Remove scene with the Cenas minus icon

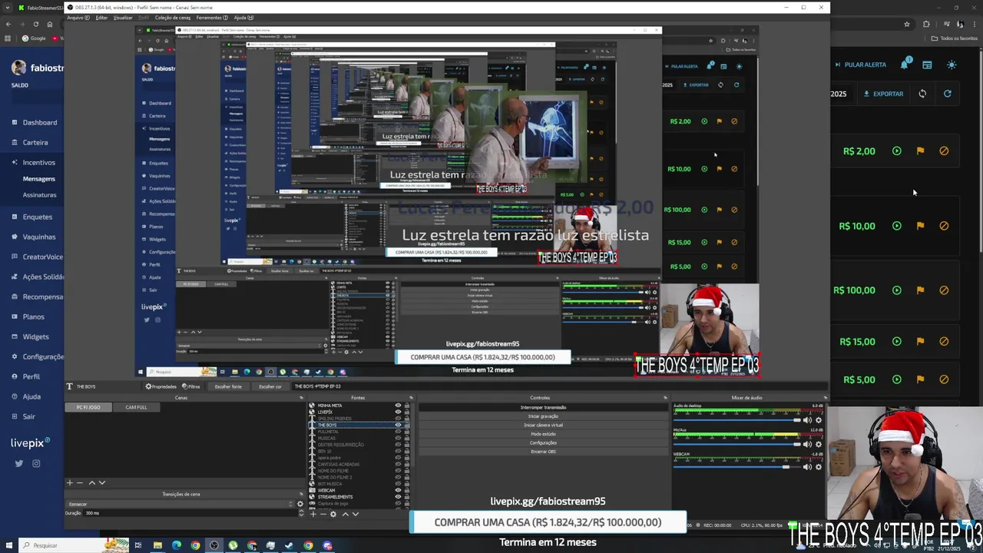click(79, 482)
